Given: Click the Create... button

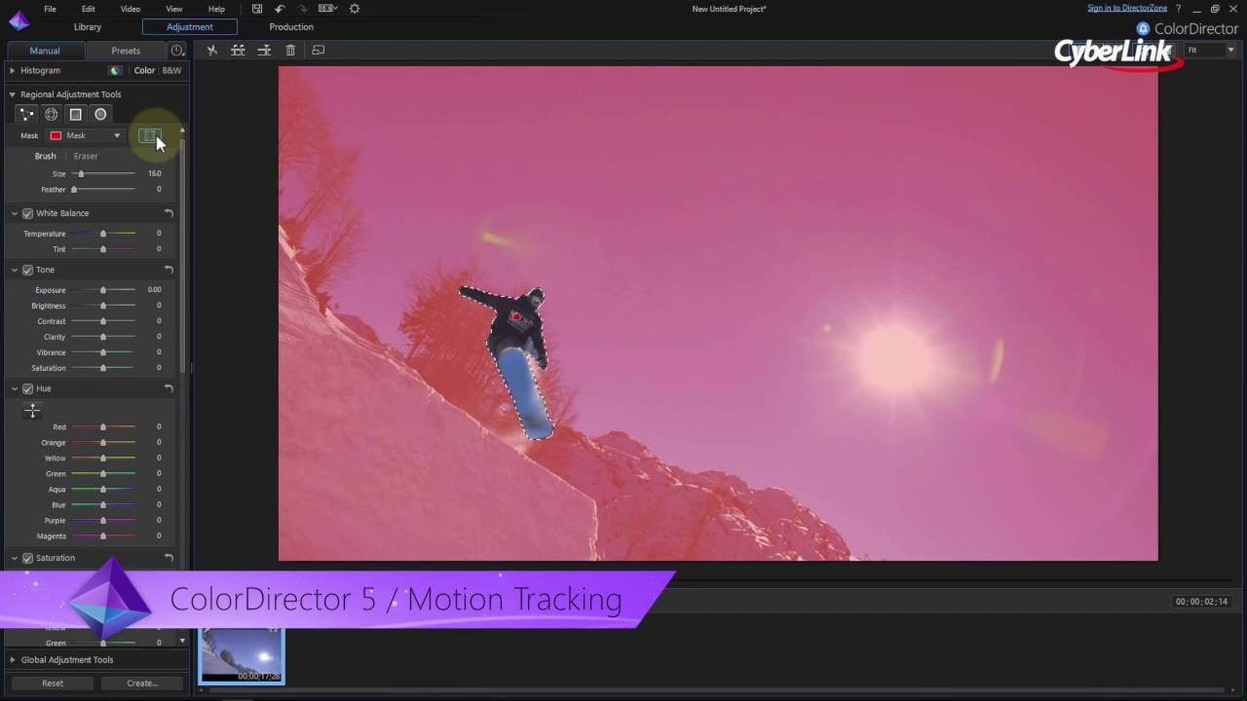Looking at the screenshot, I should [142, 683].
